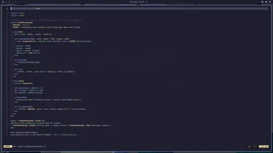Click the raise ArgumentError line
273x153 pixels.
coord(54,41)
